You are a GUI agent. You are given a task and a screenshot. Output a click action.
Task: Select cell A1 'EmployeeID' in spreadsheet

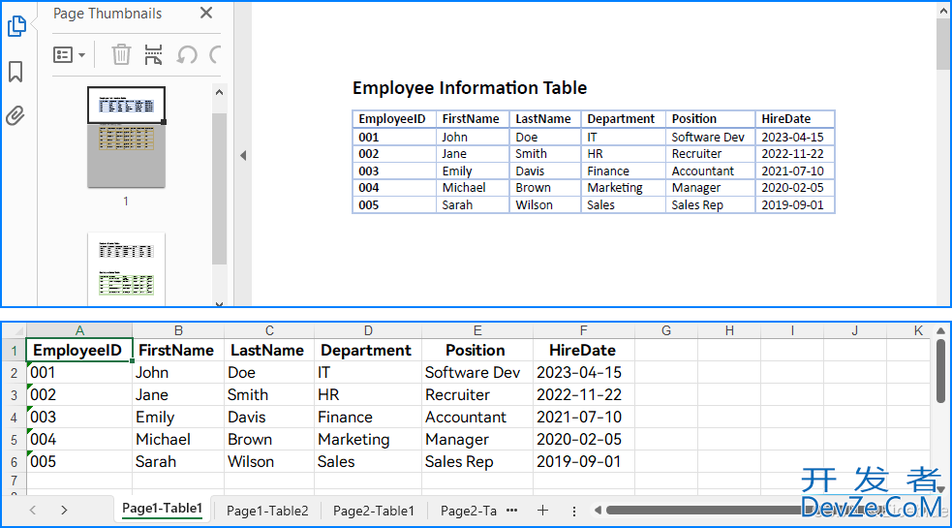pos(78,350)
